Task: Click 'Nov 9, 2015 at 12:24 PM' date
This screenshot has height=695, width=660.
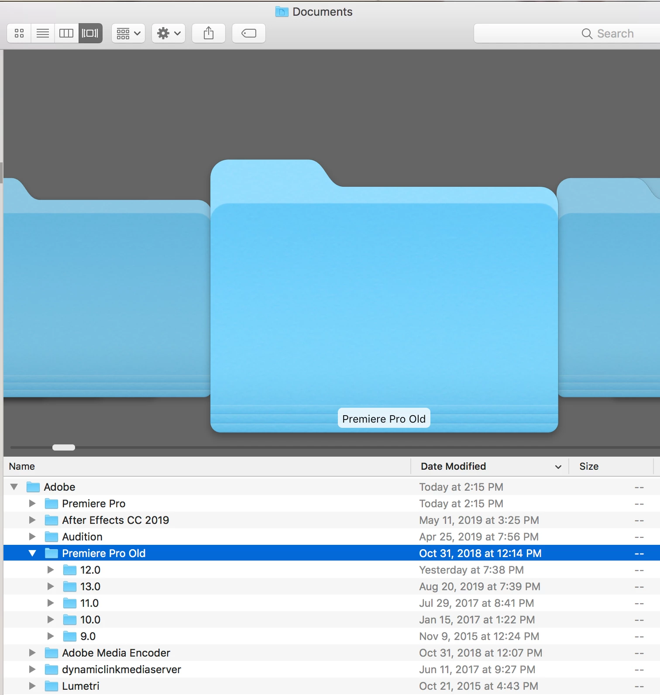Action: [479, 636]
